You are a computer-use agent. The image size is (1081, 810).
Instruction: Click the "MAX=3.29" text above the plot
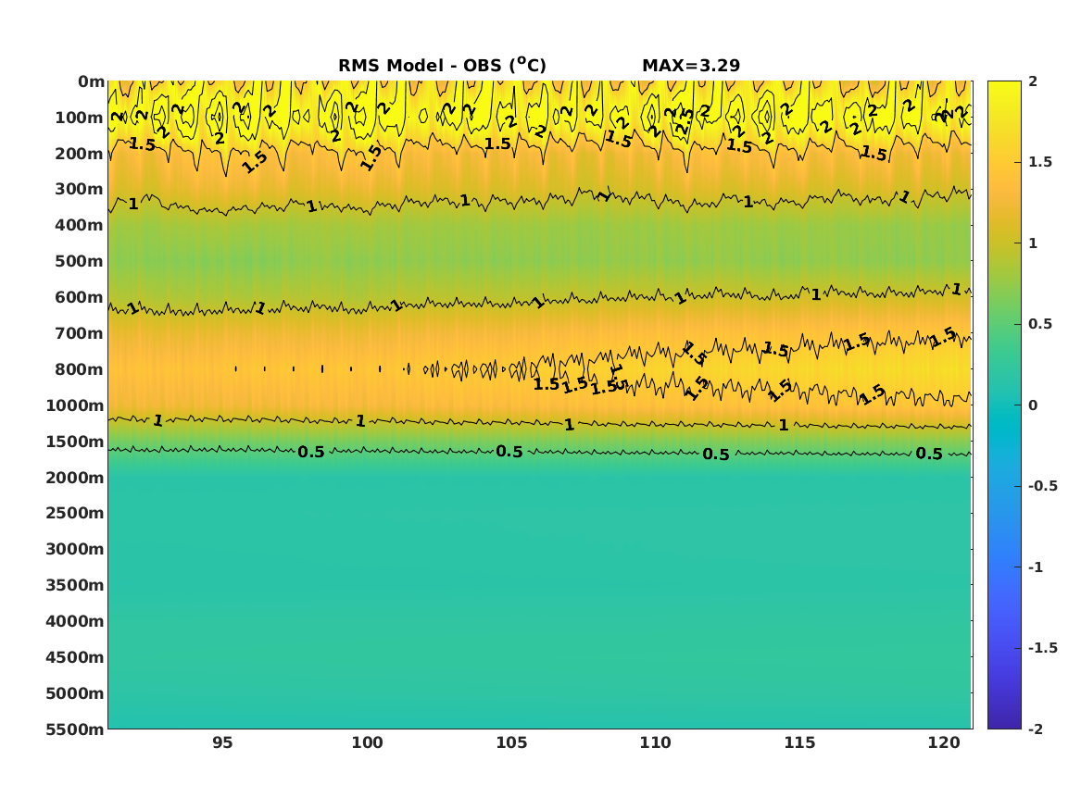(691, 66)
